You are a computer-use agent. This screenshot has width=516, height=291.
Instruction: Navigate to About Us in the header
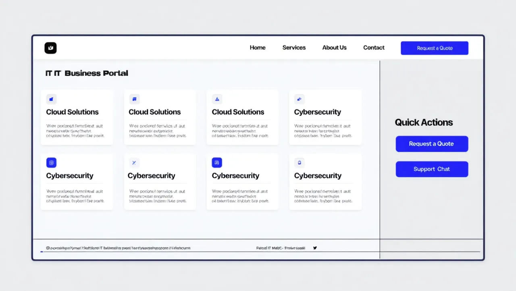(334, 48)
